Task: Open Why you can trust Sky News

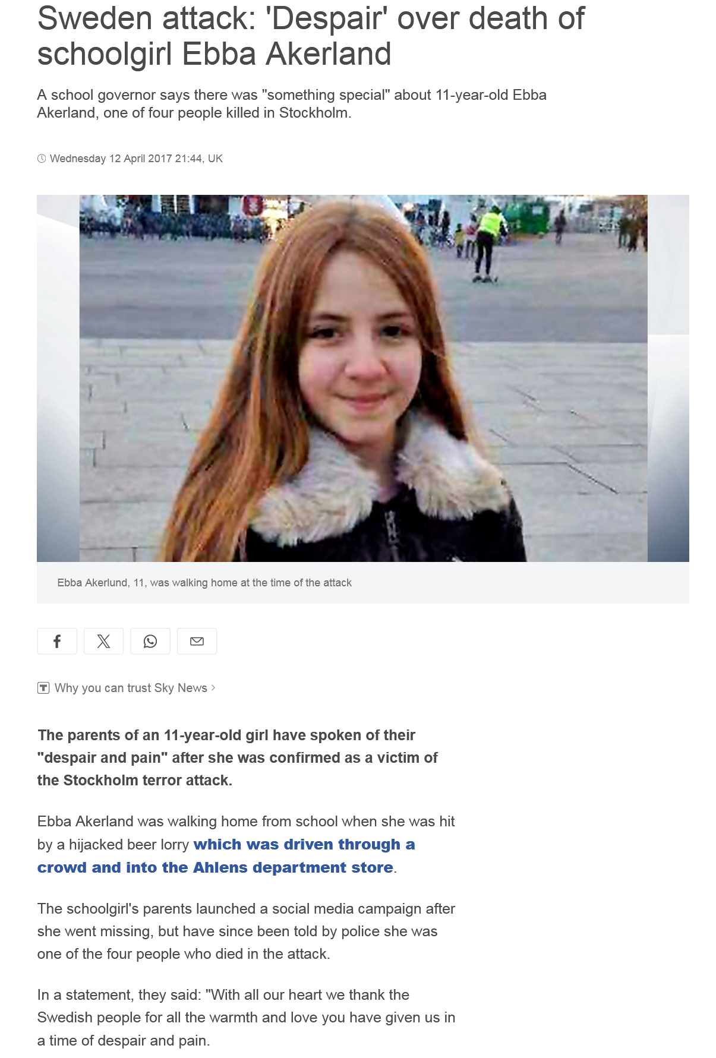Action: [x=131, y=688]
